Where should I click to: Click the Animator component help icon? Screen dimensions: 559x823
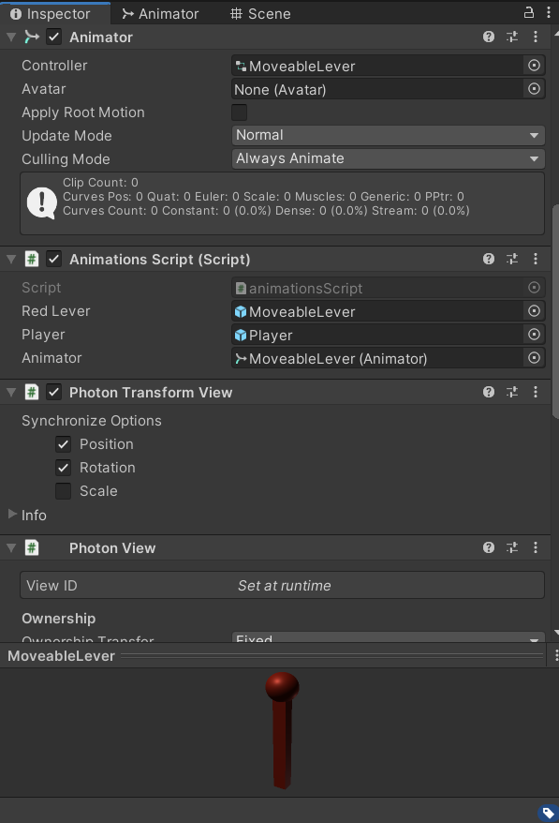[x=488, y=37]
